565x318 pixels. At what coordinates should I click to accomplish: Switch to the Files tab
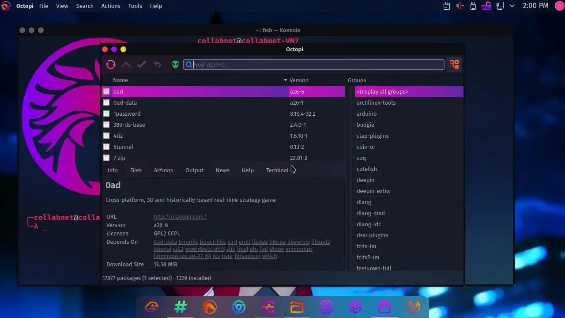136,170
